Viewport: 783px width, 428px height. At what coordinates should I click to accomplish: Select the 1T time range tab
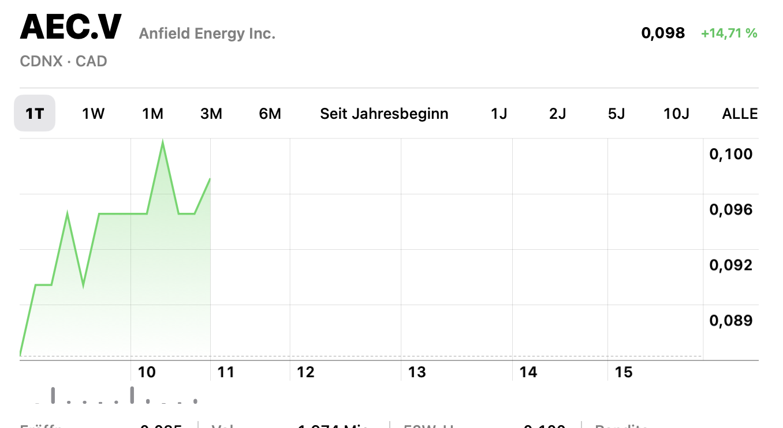35,114
